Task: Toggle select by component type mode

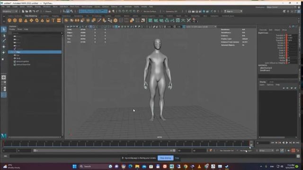Action: click(71, 11)
